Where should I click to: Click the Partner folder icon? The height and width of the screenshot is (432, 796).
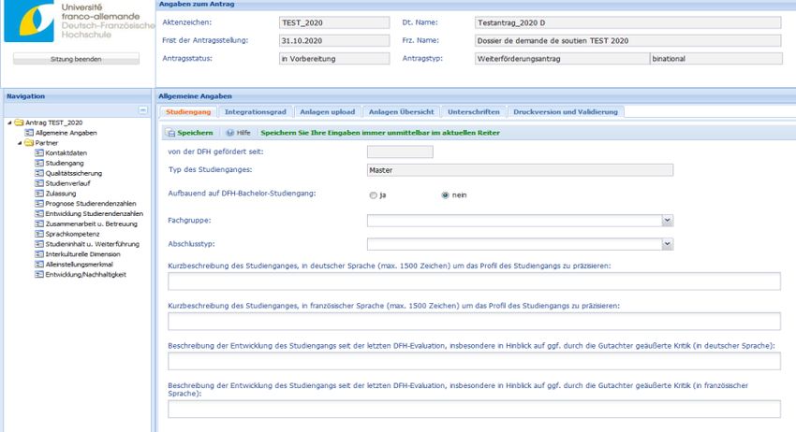pos(28,143)
